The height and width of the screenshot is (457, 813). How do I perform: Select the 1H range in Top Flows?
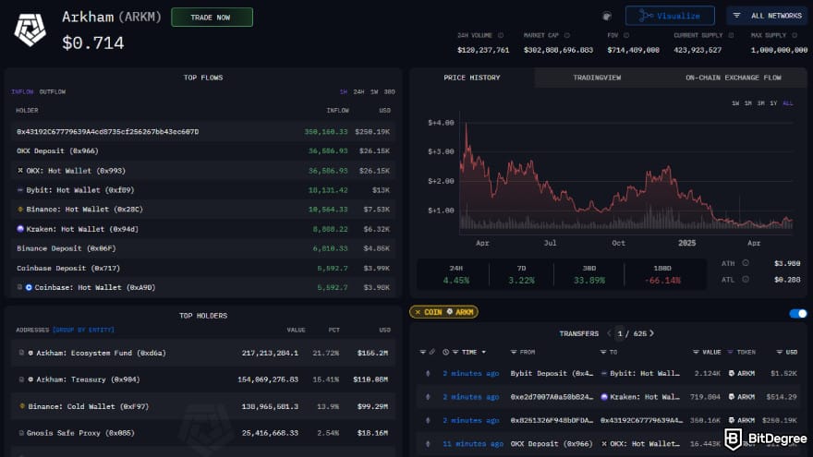344,91
